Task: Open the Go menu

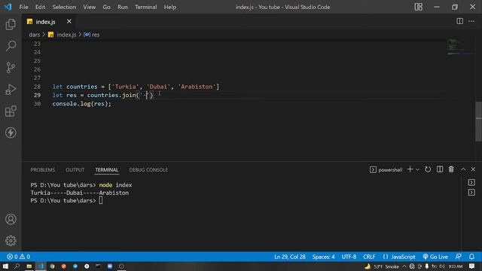Action: [x=106, y=7]
